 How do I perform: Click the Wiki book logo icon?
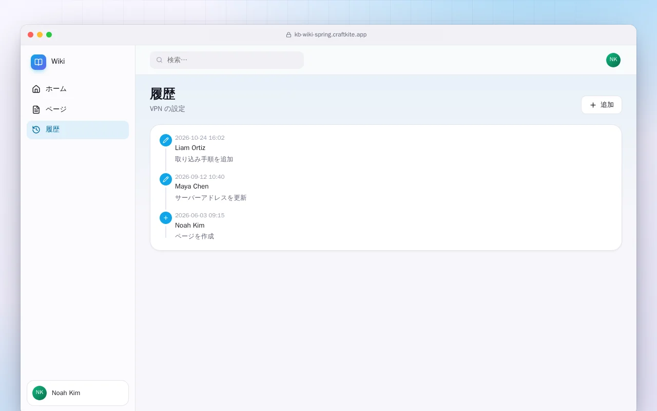point(38,62)
